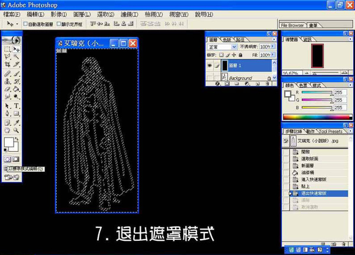The image size is (355, 255).
Task: Open opacity slider arrow in Layers panel
Action: tap(273, 47)
